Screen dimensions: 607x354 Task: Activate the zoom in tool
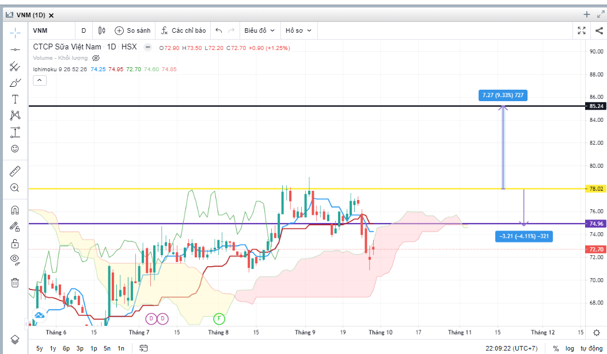tap(15, 188)
